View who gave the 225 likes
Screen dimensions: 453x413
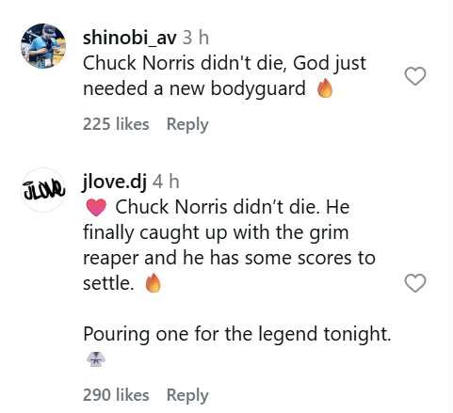point(116,124)
